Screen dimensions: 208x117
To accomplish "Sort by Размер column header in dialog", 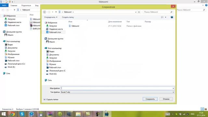I will point(148,22).
